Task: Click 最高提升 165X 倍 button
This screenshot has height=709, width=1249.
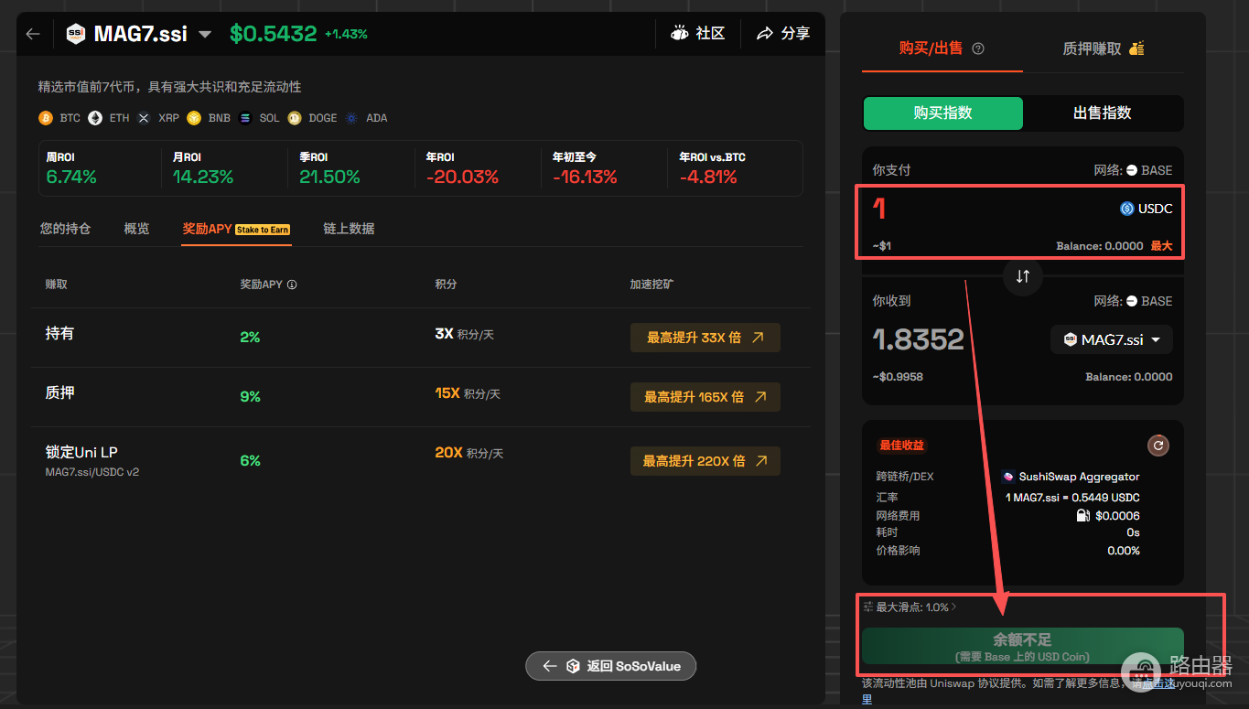Action: coord(705,397)
